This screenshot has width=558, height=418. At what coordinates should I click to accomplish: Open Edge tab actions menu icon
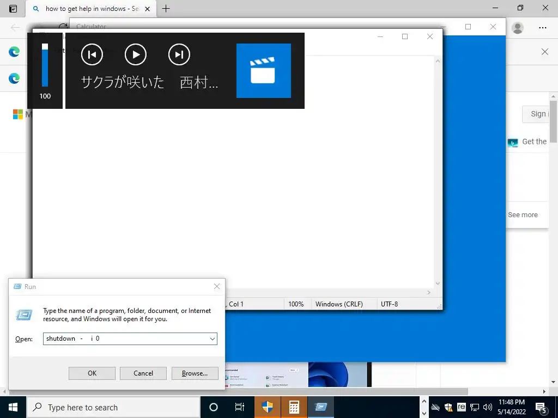coord(13,9)
